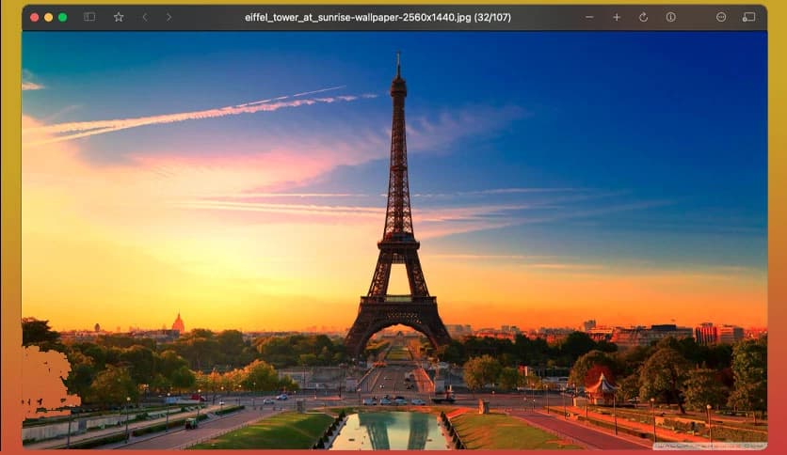Click the cast to display icon
Screen dimensions: 787x455
(x=748, y=17)
